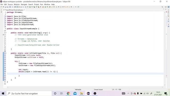This screenshot has width=170, height=96.
Task: Minimize the editor area
Action: (164, 9)
